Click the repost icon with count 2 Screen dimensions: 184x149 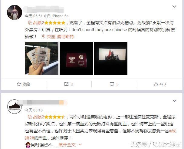click(66, 84)
